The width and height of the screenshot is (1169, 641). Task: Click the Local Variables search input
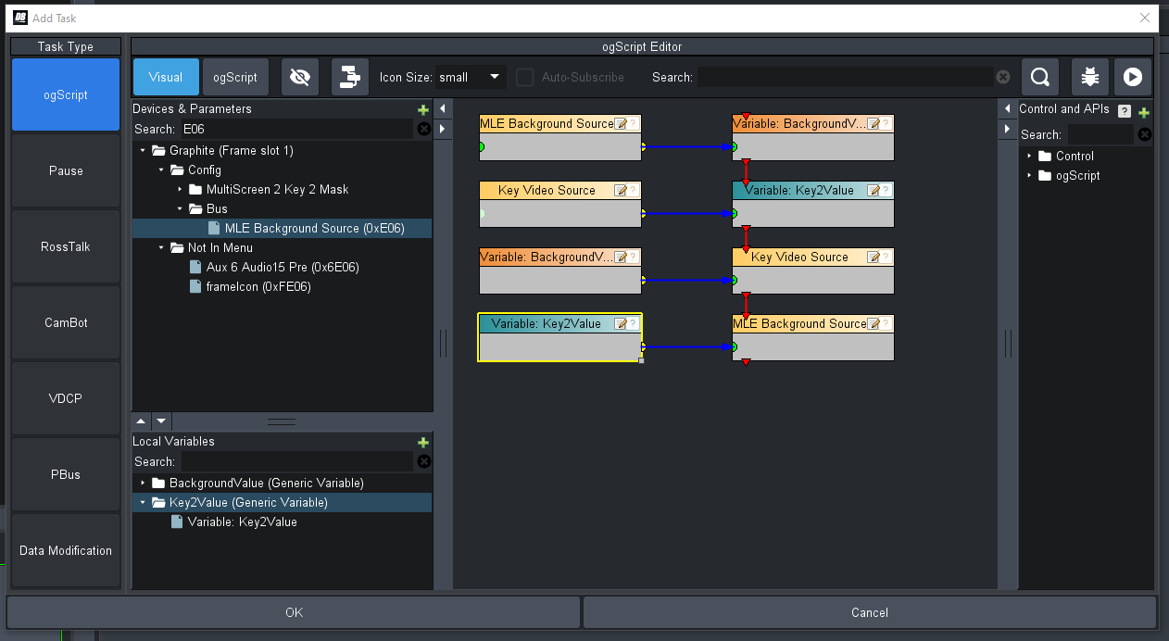point(296,461)
